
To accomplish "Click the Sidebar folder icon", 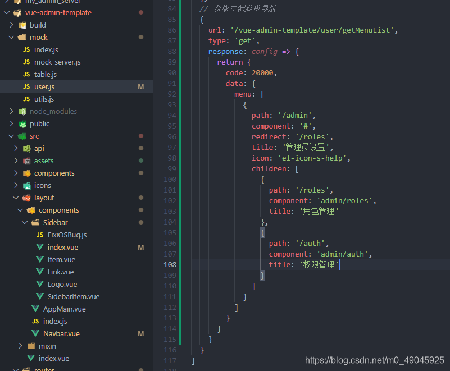I will (x=35, y=222).
